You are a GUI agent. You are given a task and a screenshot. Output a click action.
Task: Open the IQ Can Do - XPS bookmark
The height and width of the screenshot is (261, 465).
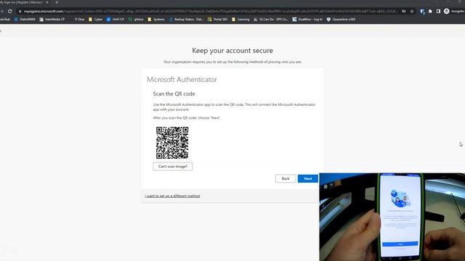pyautogui.click(x=271, y=20)
